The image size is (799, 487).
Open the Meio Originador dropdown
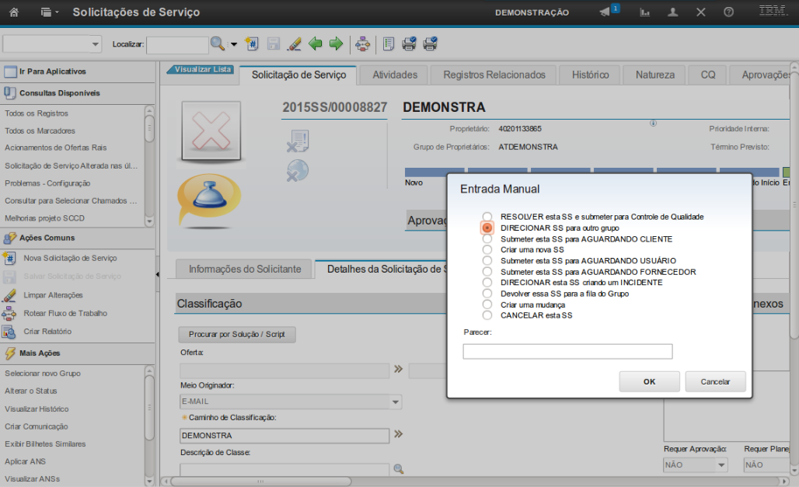[x=396, y=402]
